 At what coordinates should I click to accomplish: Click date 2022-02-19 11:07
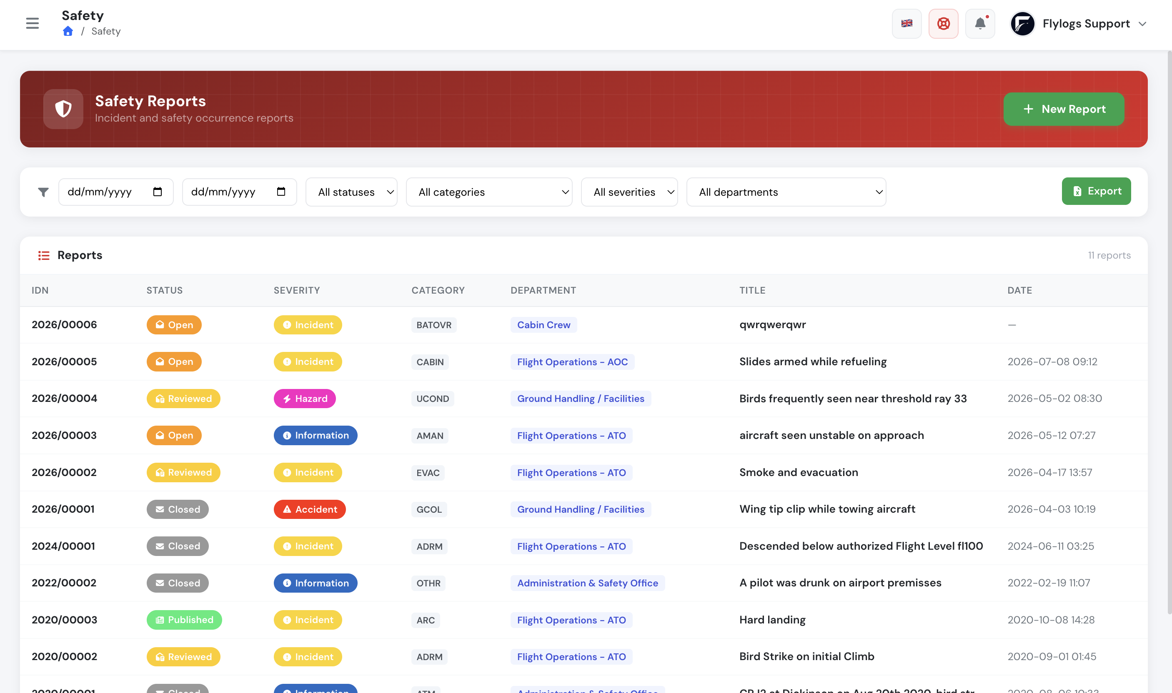pyautogui.click(x=1049, y=583)
